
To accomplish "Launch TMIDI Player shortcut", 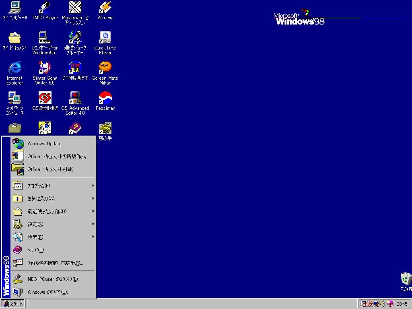I will pos(45,10).
